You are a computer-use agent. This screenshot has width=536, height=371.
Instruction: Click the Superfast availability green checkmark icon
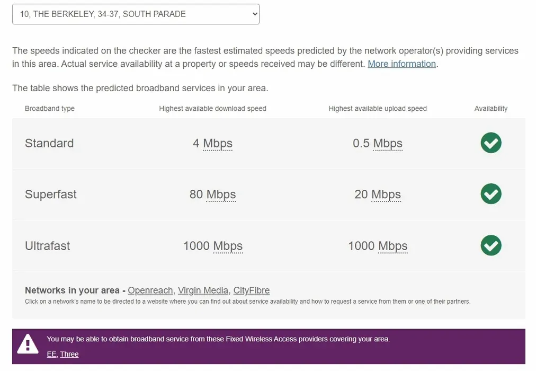[491, 194]
